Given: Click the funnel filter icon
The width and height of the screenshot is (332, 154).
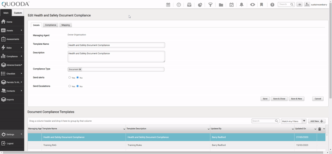Looking at the screenshot, I should (210, 5).
